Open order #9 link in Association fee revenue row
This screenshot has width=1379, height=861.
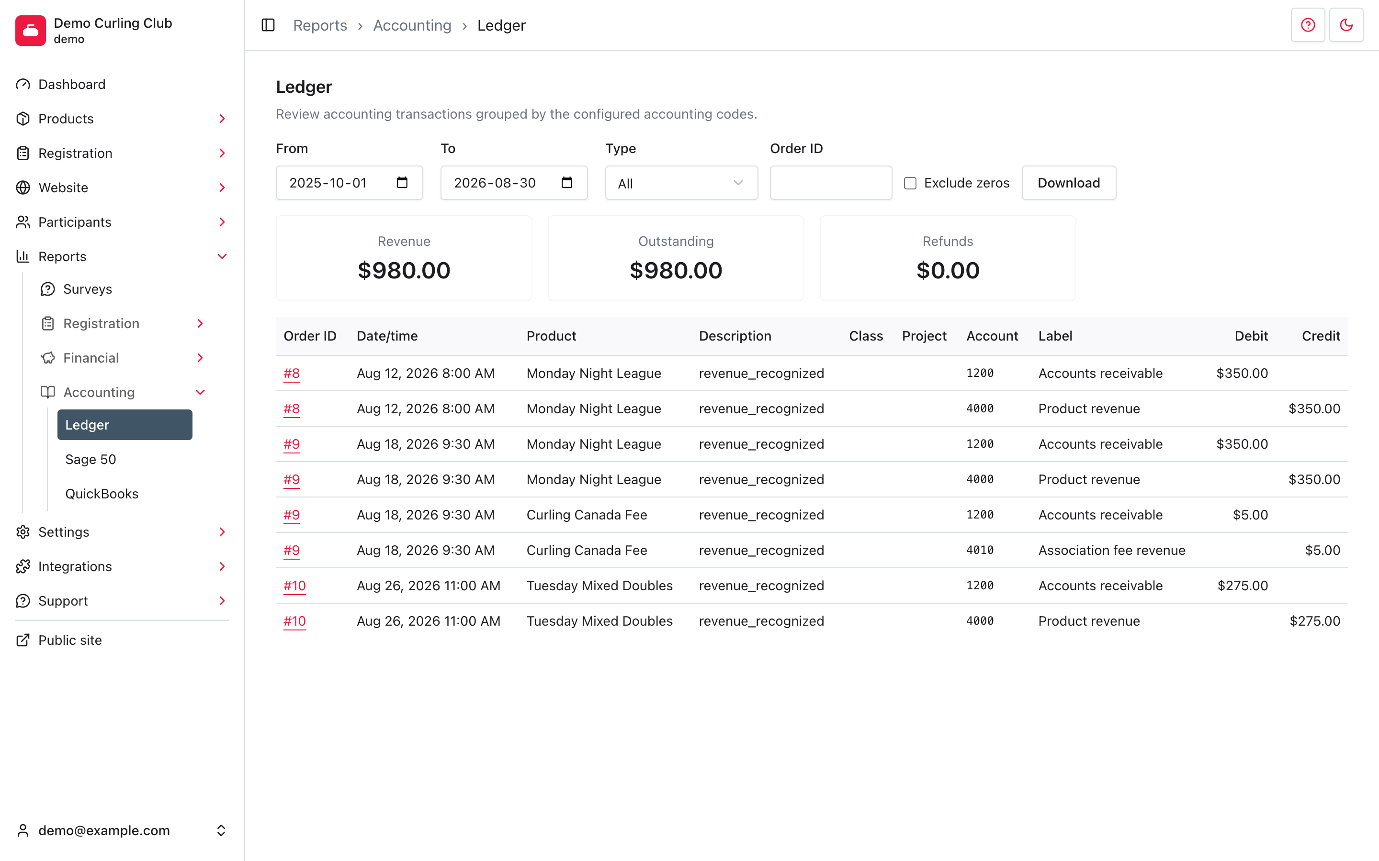pyautogui.click(x=292, y=550)
